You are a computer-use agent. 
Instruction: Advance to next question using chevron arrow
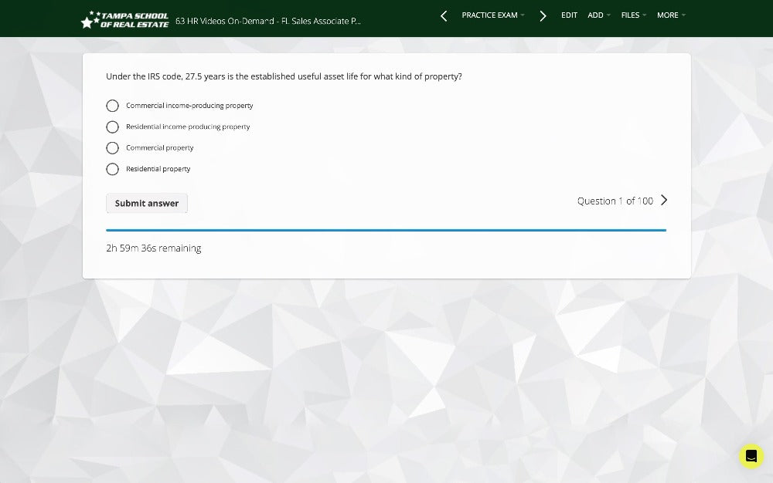click(664, 201)
